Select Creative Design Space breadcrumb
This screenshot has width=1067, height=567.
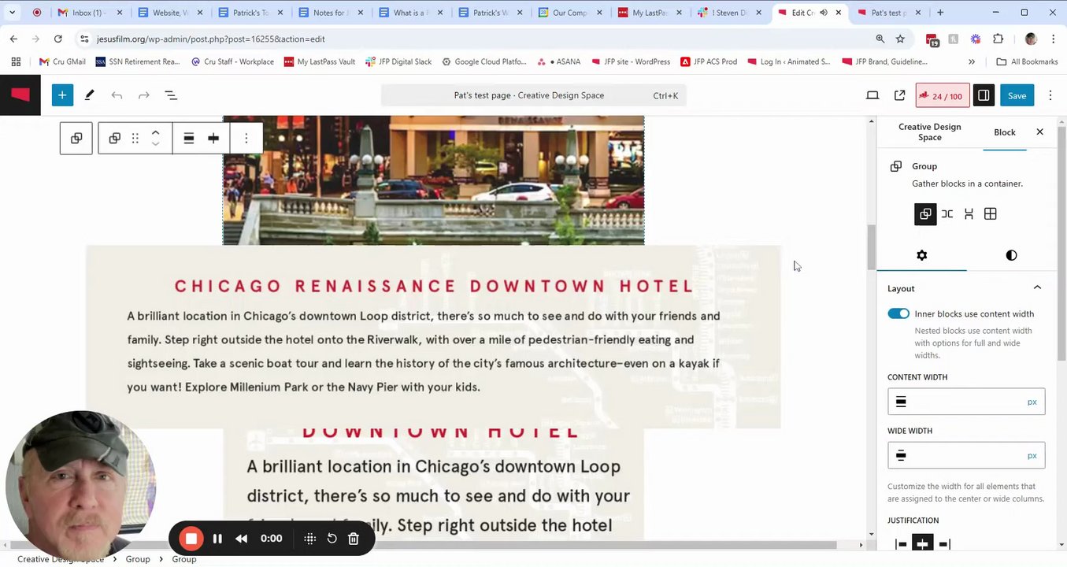(x=61, y=559)
